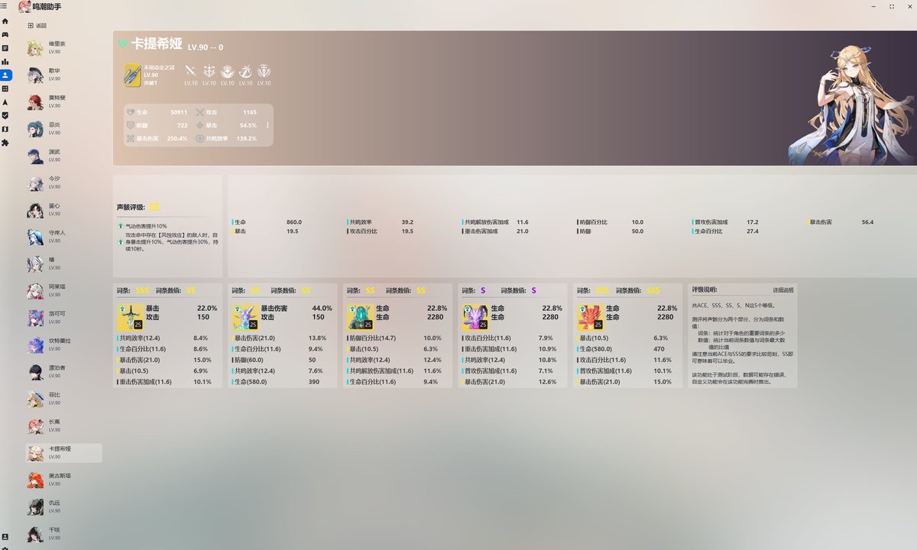Click the 暴击伤害 56.4 summary value
Screen dimensions: 917x550
point(841,222)
